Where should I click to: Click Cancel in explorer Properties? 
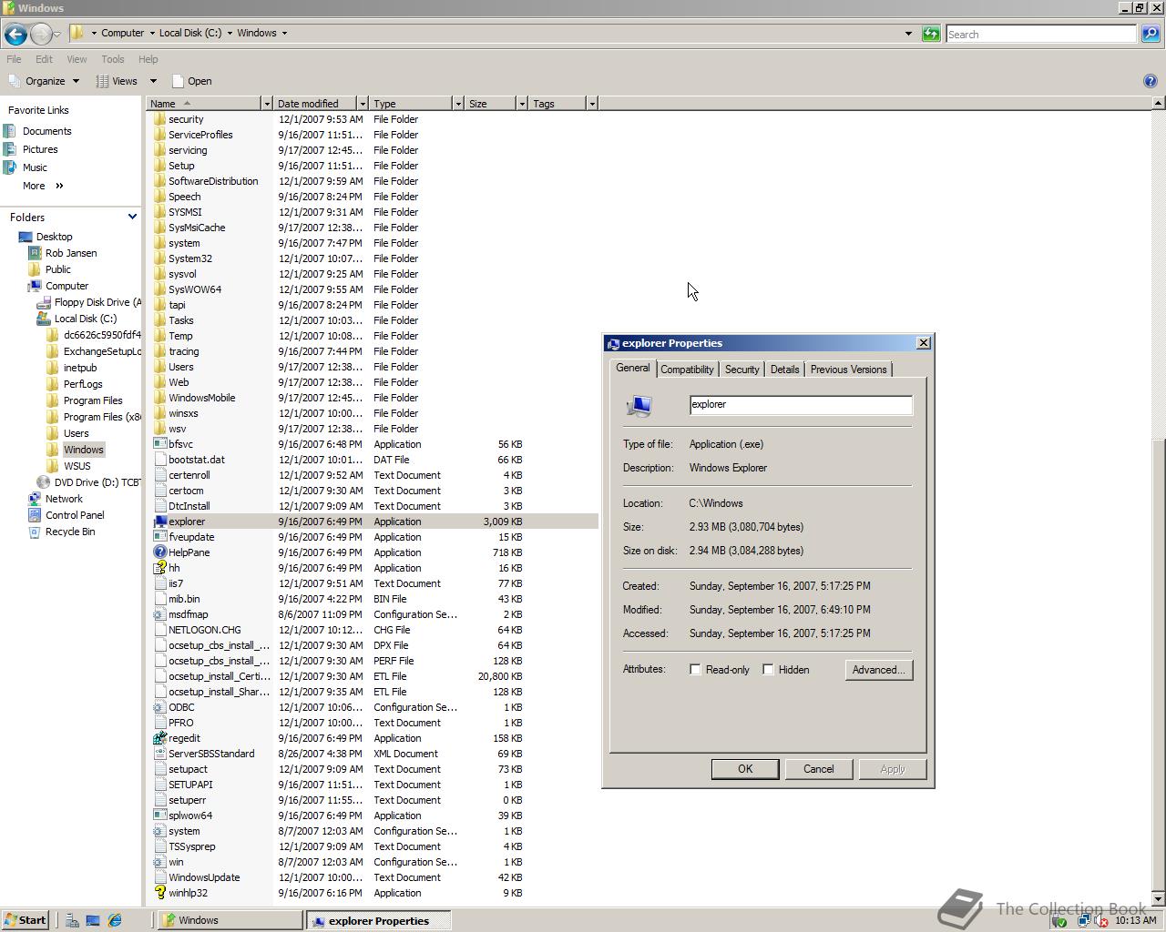pyautogui.click(x=818, y=769)
